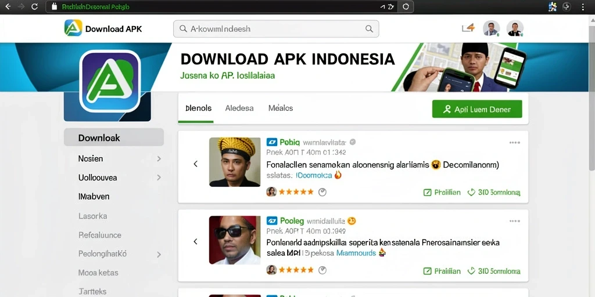595x297 pixels.
Task: Focus the site search input field
Action: (x=276, y=29)
